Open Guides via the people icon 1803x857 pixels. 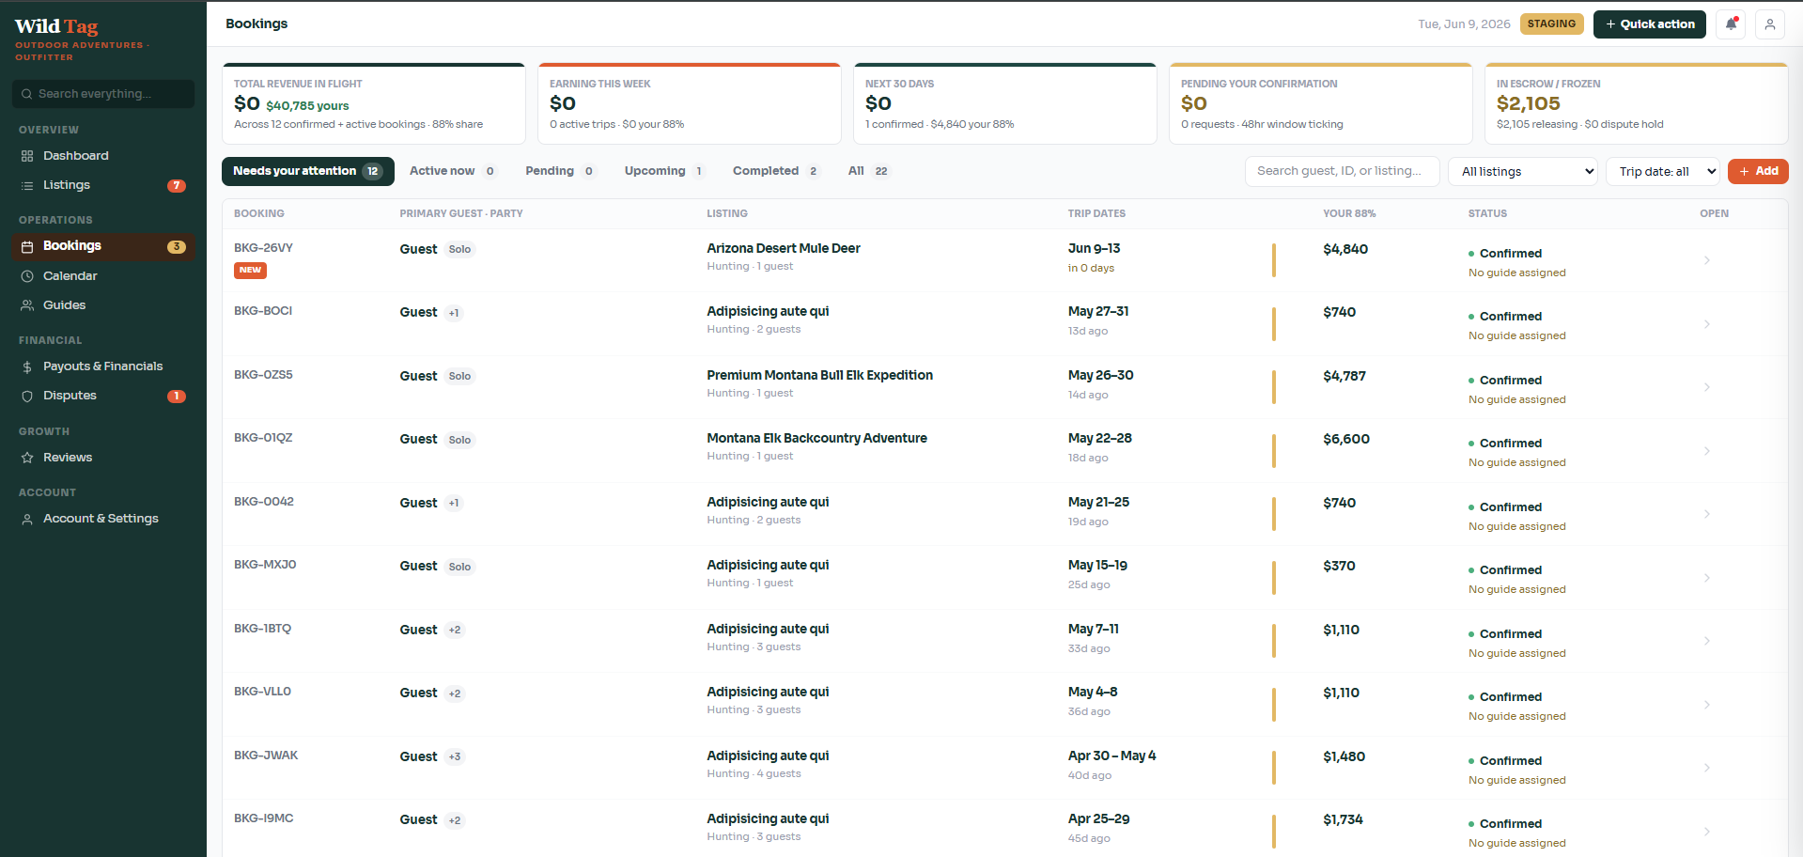click(27, 305)
